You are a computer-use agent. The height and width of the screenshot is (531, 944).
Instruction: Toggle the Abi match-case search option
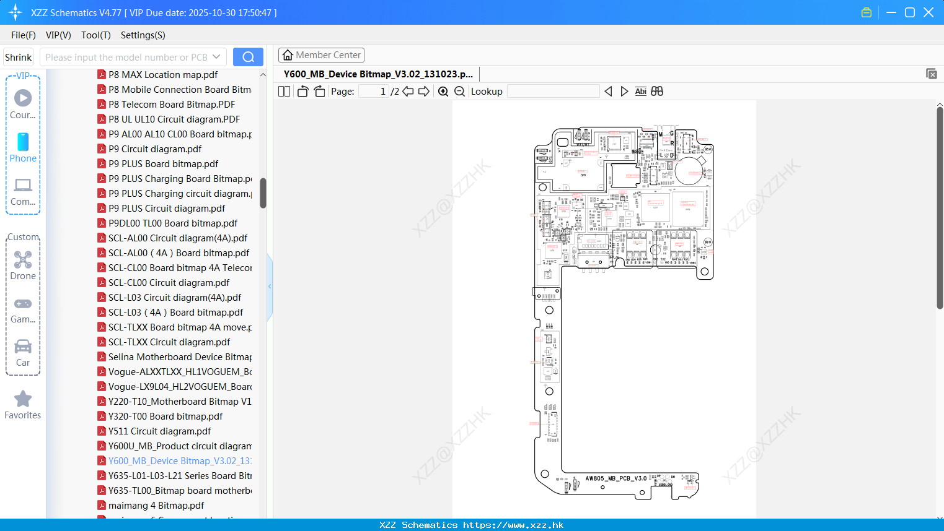point(640,91)
